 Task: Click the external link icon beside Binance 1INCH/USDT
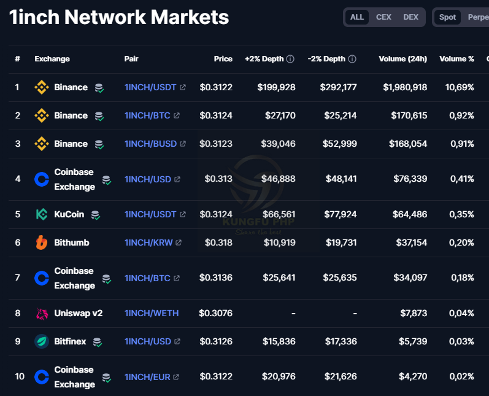pyautogui.click(x=183, y=87)
